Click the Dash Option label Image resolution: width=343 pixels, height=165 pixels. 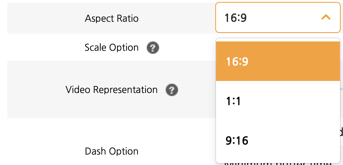(111, 151)
